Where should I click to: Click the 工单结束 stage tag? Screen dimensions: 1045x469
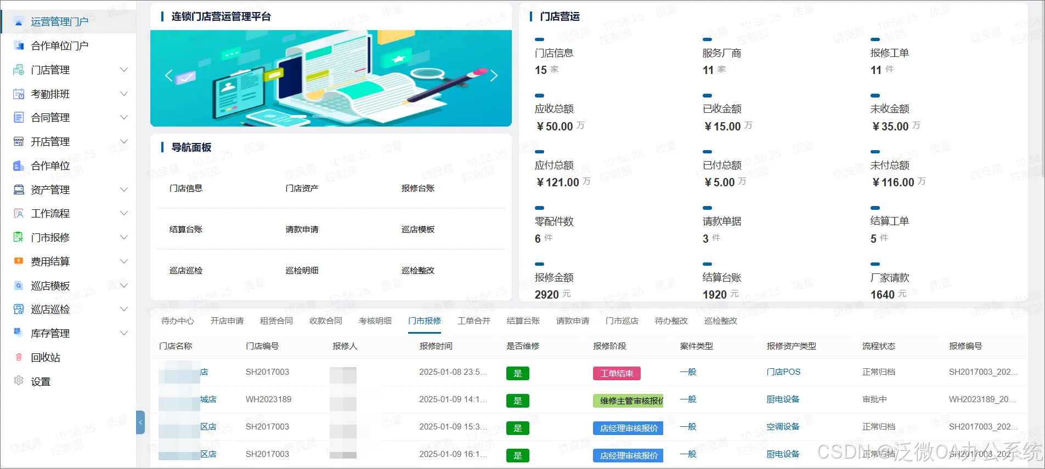click(x=617, y=374)
